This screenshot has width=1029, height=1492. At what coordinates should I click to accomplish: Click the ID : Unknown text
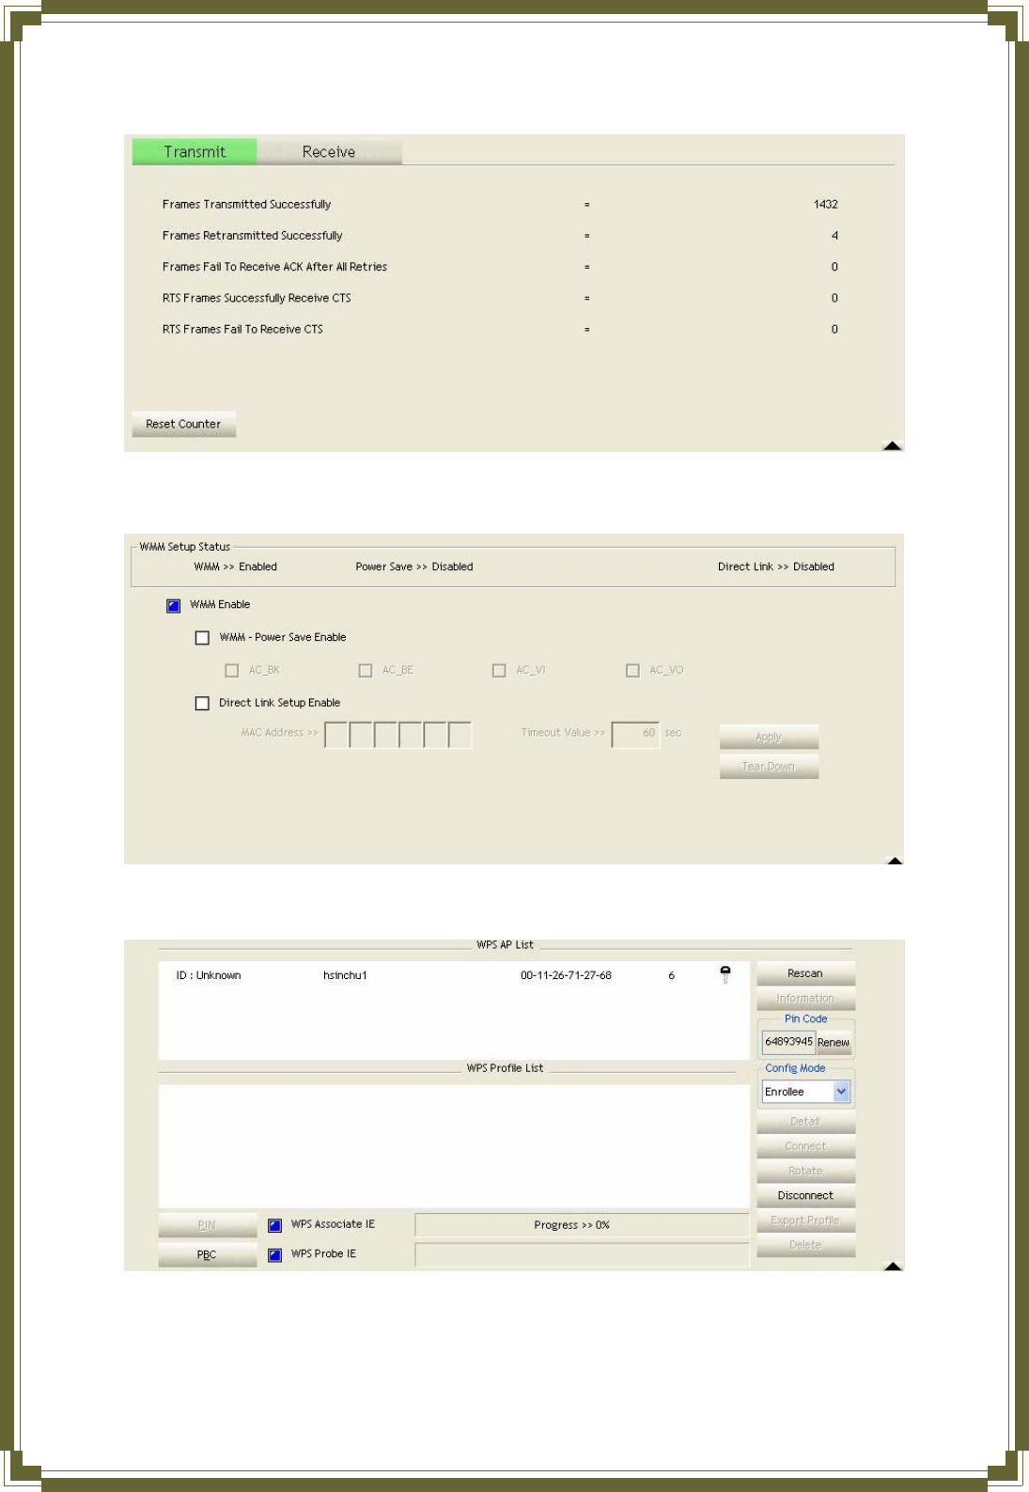point(209,975)
